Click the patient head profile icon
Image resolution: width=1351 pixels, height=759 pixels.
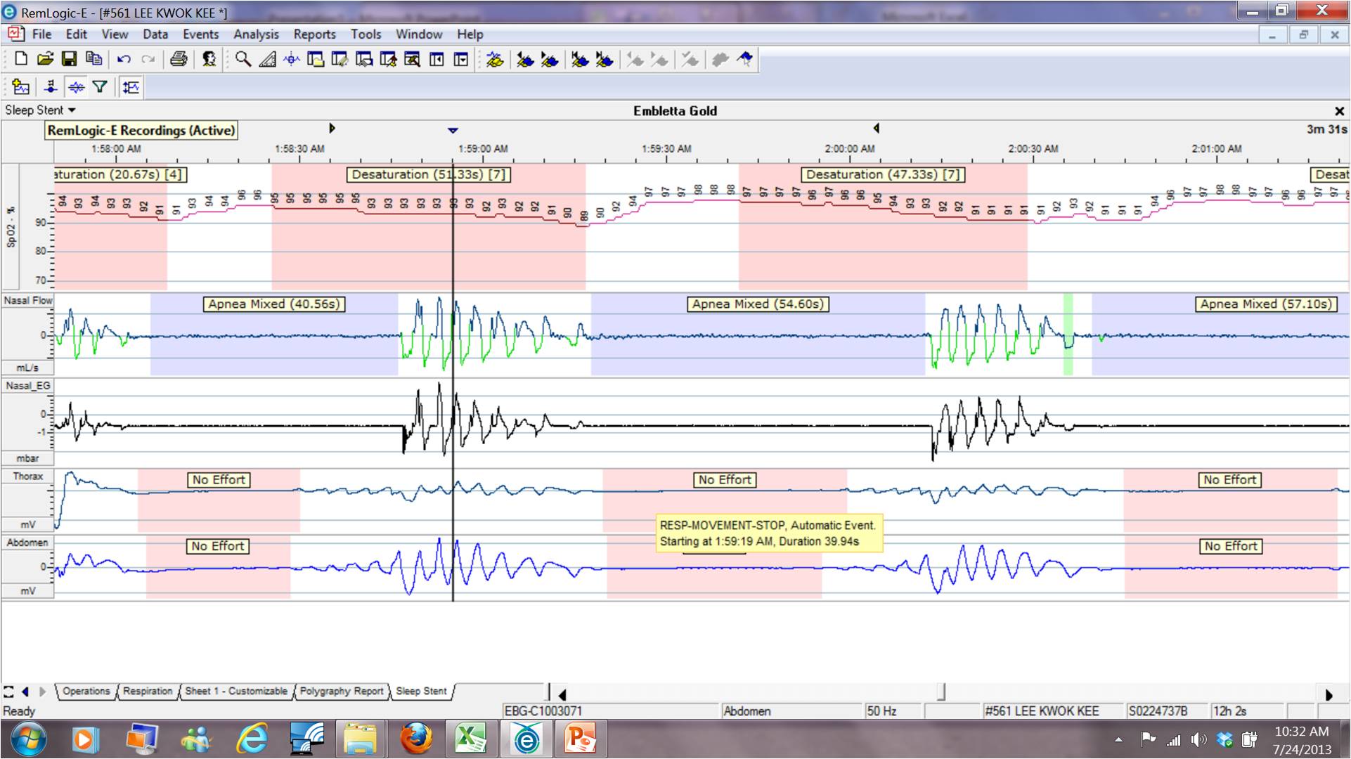[x=209, y=60]
